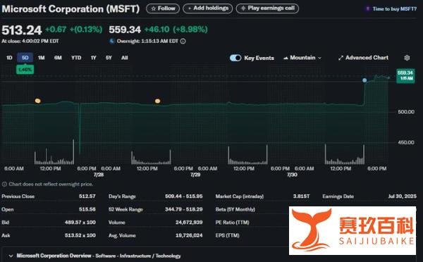Select the All range tab

[x=124, y=58]
